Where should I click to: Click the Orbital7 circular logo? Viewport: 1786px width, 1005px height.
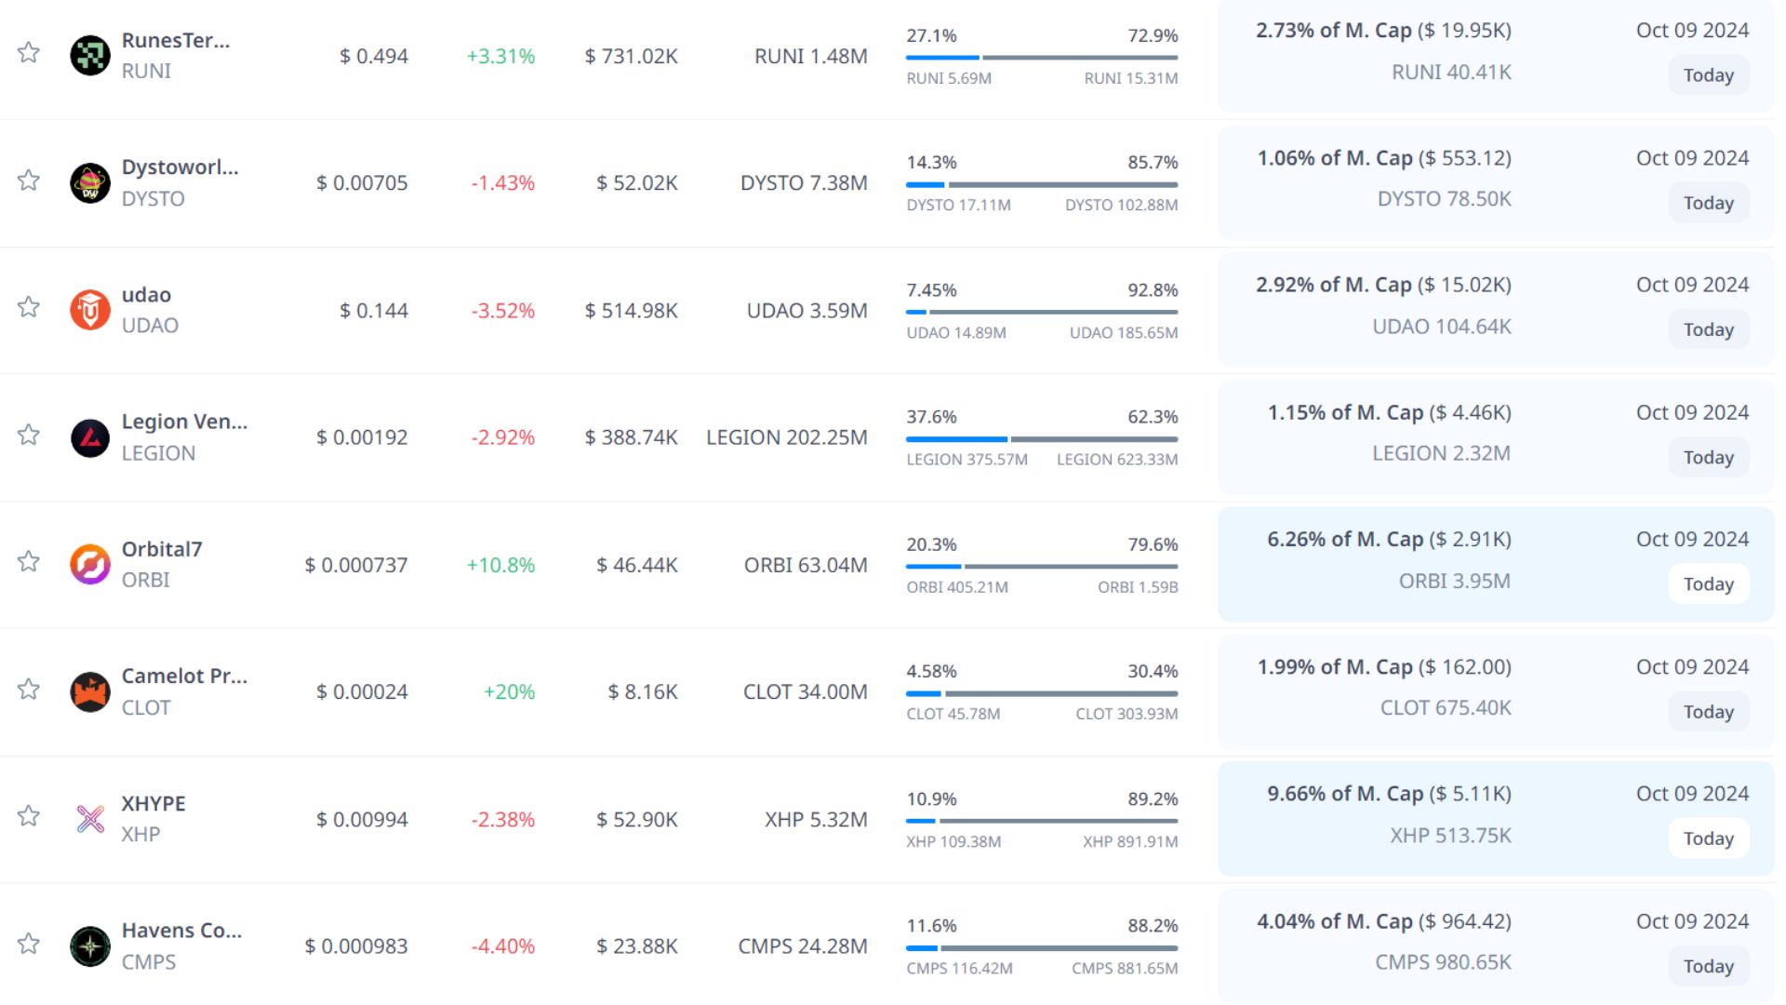coord(90,565)
